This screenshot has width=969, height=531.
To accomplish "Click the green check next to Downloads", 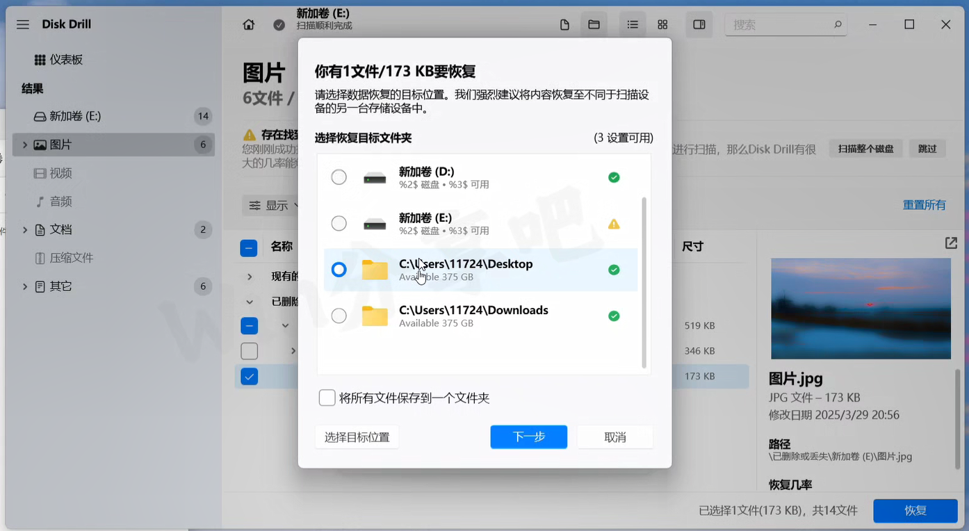I will pos(614,316).
